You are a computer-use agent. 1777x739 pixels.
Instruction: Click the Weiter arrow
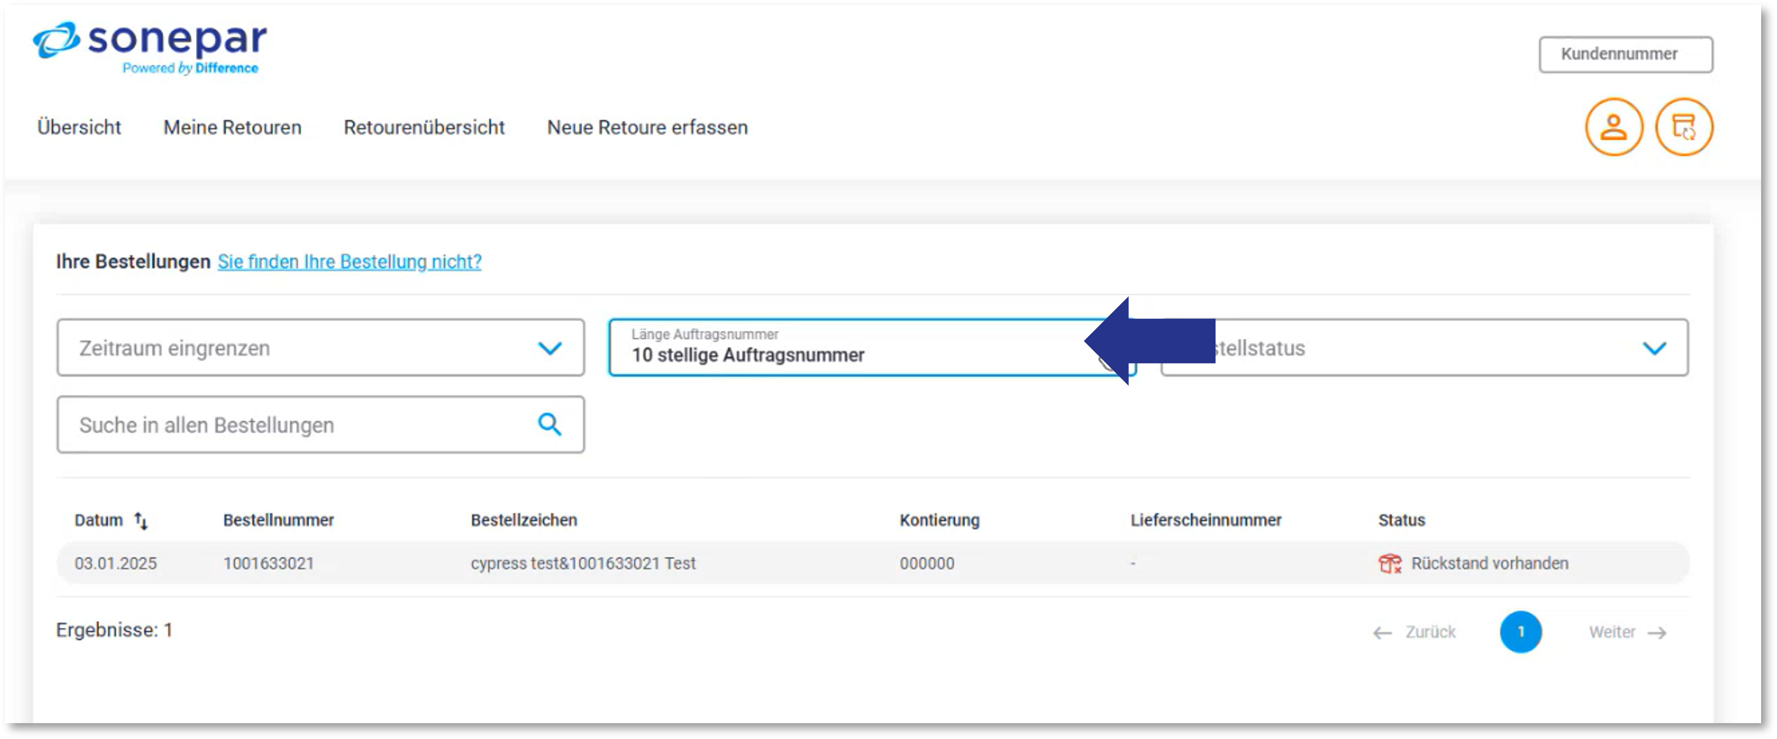(x=1656, y=632)
